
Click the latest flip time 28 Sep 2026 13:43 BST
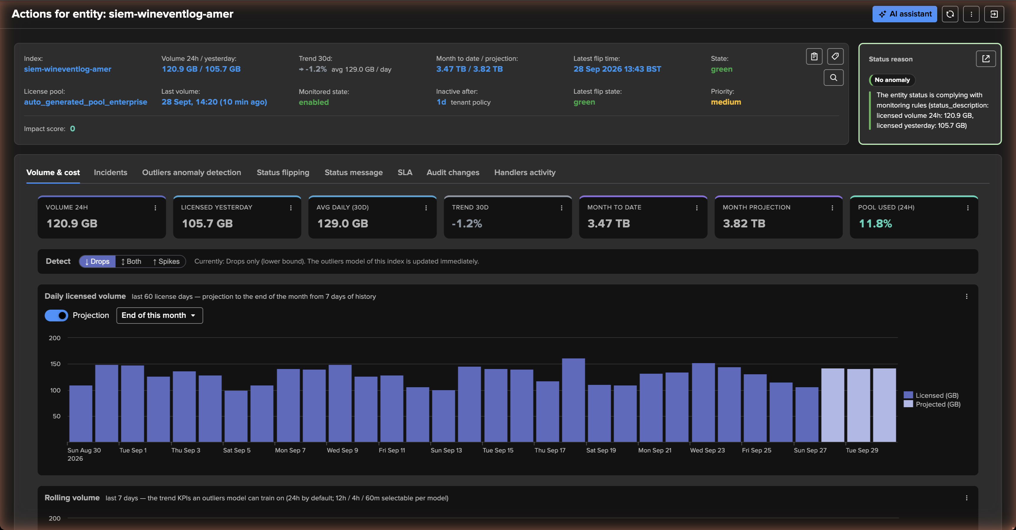point(617,69)
